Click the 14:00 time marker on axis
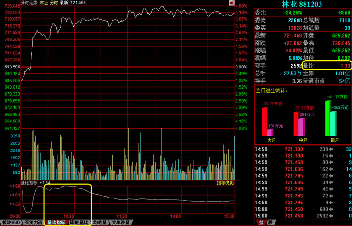 tap(175, 216)
